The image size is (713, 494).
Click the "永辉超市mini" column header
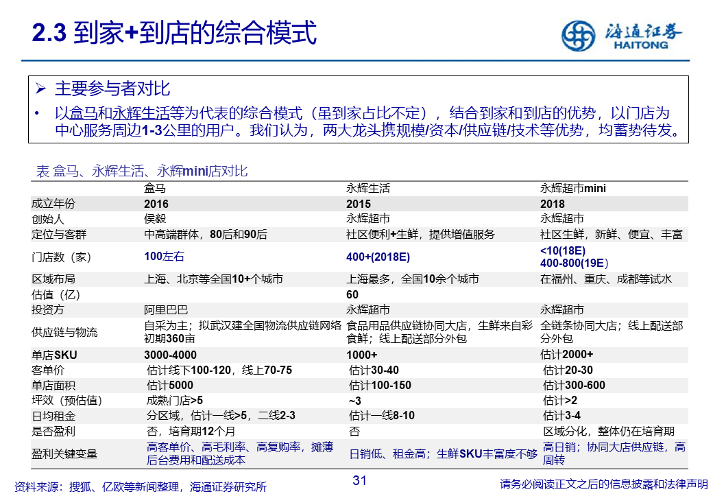[573, 188]
